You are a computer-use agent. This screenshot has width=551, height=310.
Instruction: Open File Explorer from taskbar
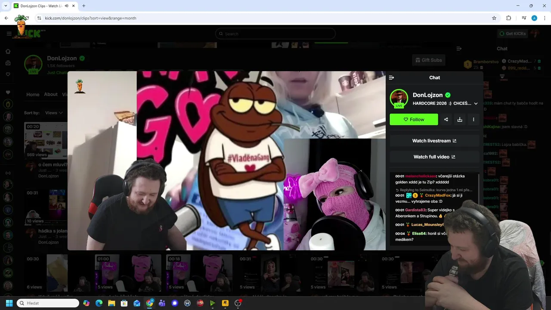point(111,303)
